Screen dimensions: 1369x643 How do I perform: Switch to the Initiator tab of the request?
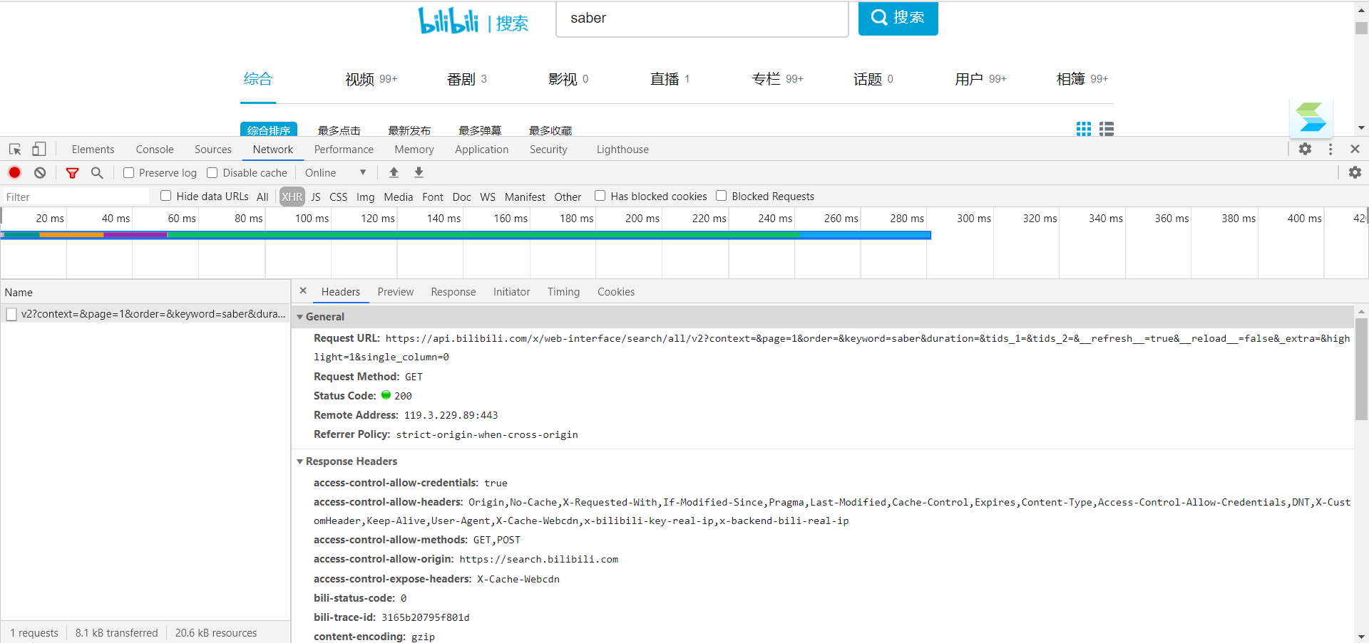(512, 291)
